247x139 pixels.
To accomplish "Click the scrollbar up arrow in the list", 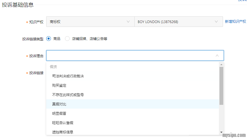I will 221,64.
